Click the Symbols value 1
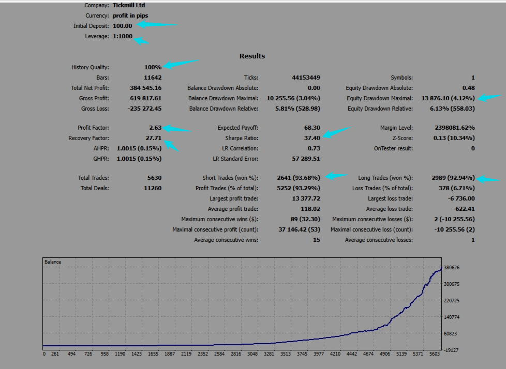The image size is (506, 369). (x=473, y=78)
